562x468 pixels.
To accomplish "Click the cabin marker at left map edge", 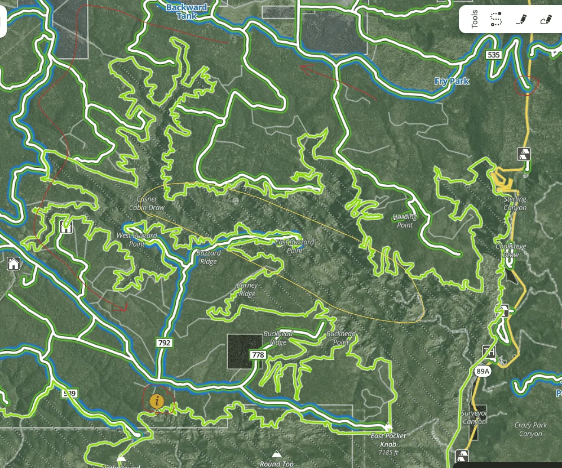I will click(14, 264).
